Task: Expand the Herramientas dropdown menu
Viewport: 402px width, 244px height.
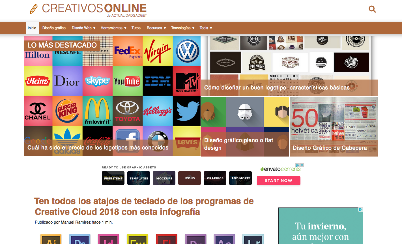Action: pyautogui.click(x=113, y=28)
